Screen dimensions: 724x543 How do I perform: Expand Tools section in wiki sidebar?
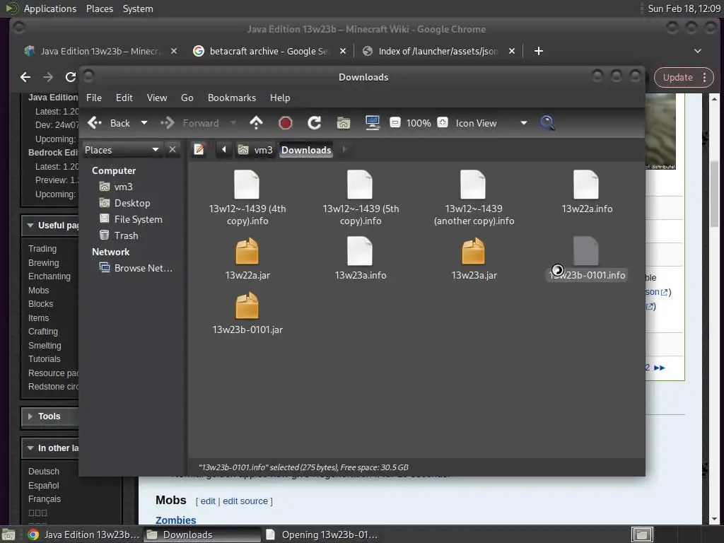[30, 416]
